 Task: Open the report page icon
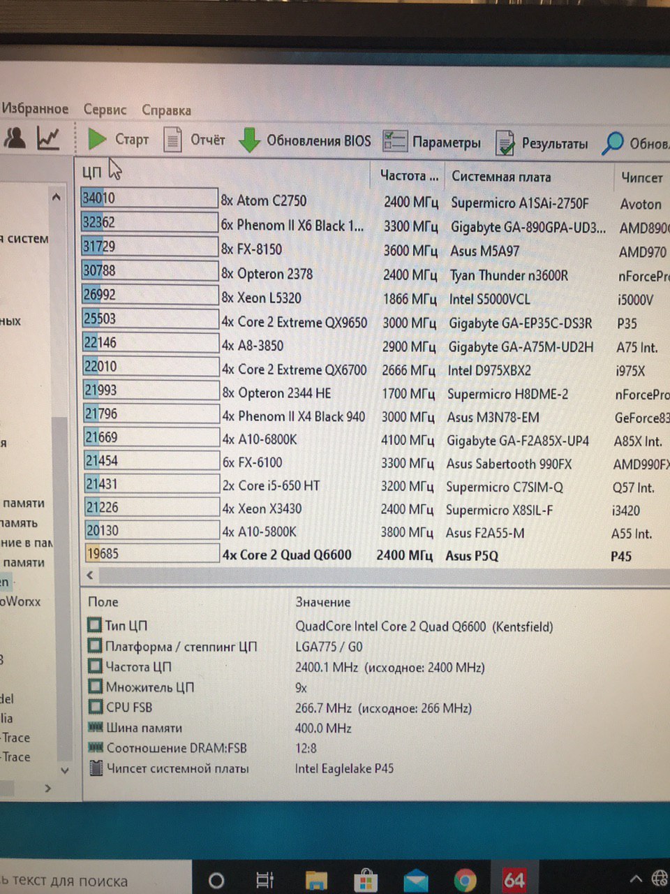click(172, 140)
